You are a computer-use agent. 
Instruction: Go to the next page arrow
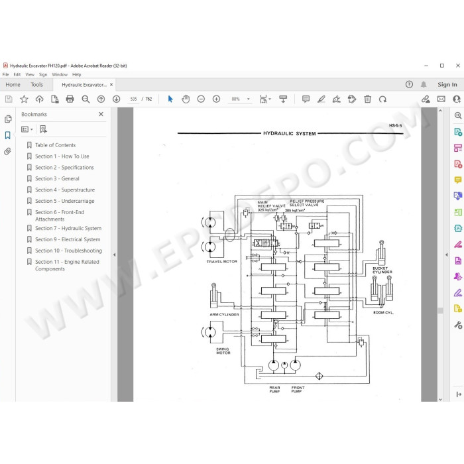click(x=116, y=99)
